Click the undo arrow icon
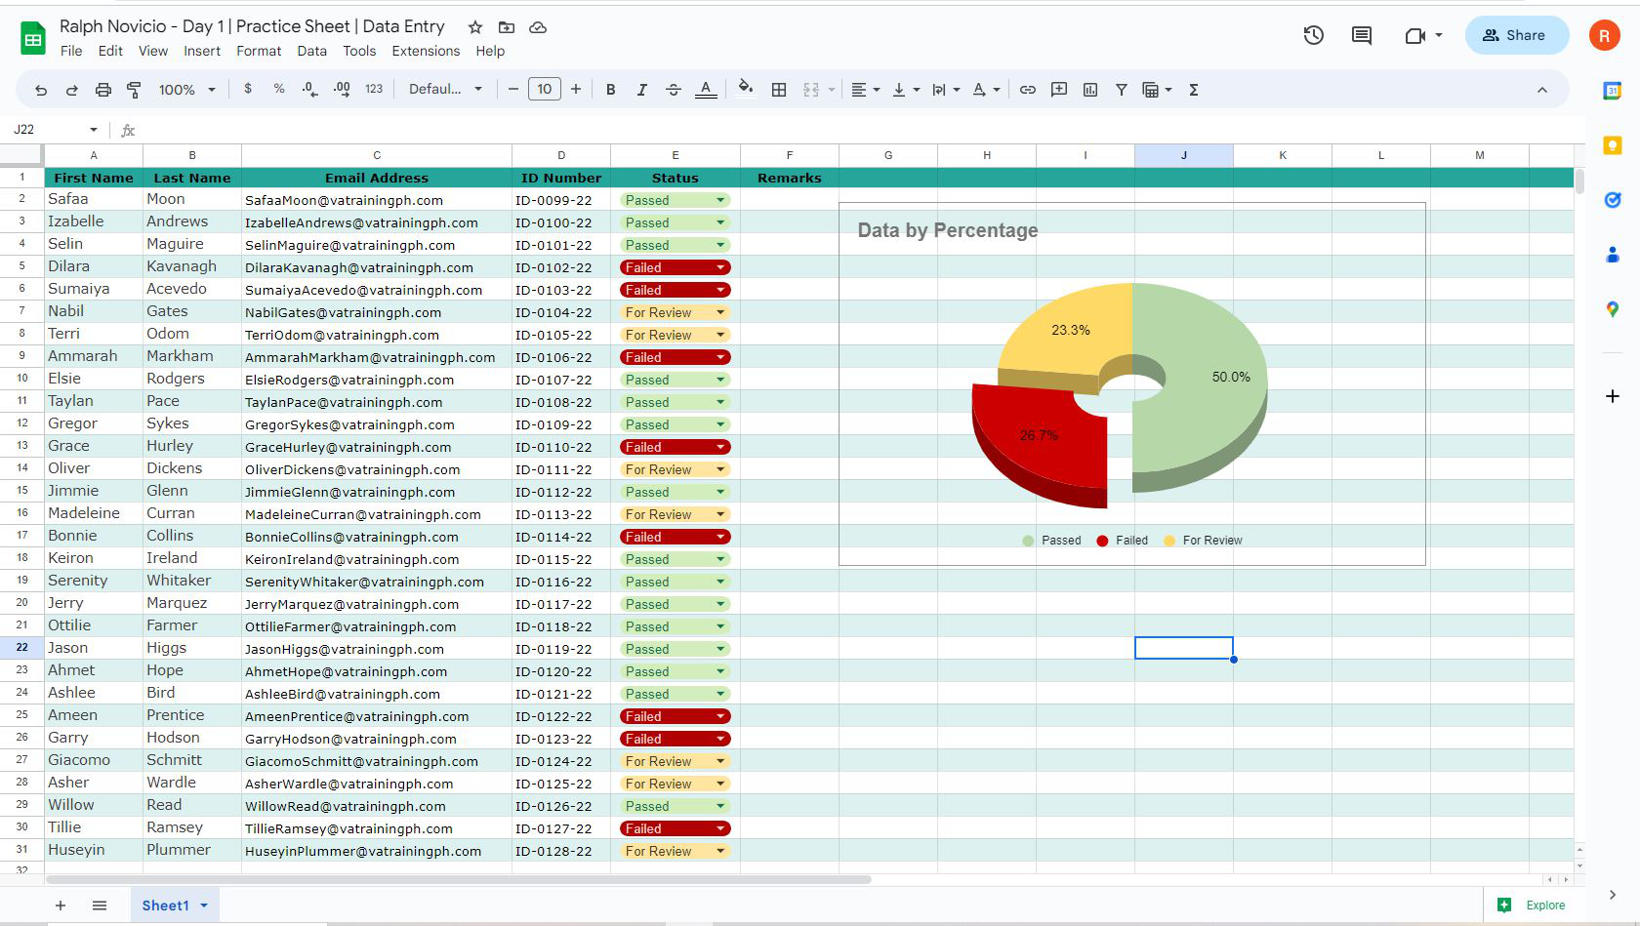1640x926 pixels. pyautogui.click(x=41, y=90)
